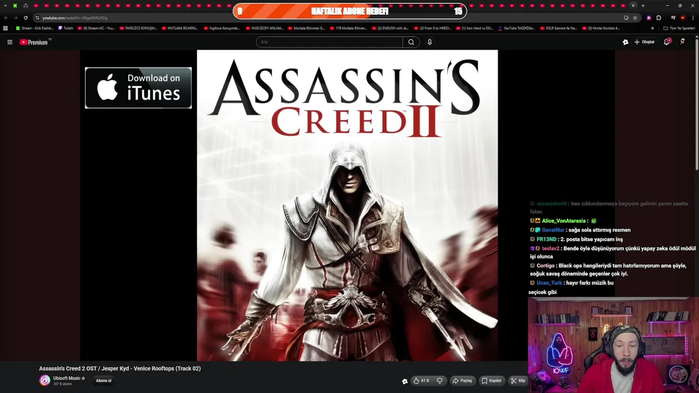Reload the browser page
The width and height of the screenshot is (699, 393).
(x=25, y=17)
